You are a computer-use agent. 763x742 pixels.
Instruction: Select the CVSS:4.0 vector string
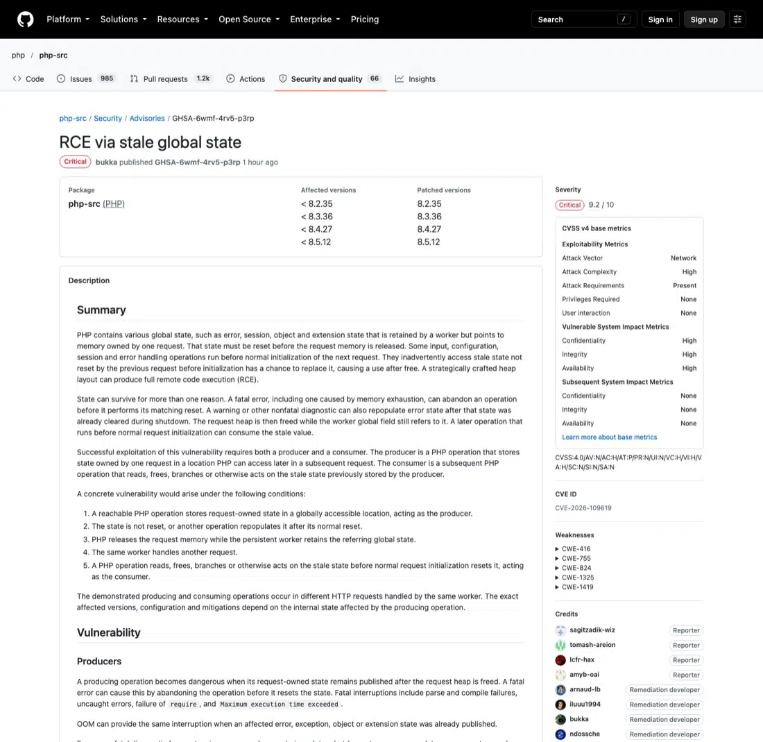pyautogui.click(x=628, y=462)
